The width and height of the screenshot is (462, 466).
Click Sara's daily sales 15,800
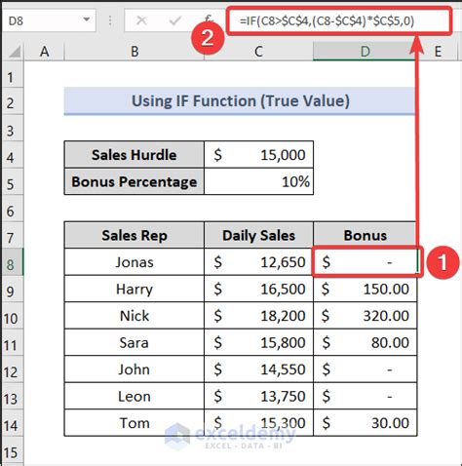pyautogui.click(x=258, y=342)
